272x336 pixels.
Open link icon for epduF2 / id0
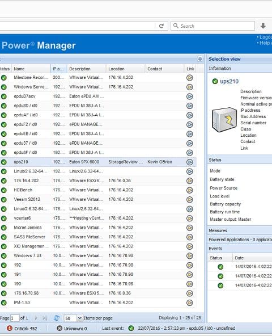coord(190,124)
